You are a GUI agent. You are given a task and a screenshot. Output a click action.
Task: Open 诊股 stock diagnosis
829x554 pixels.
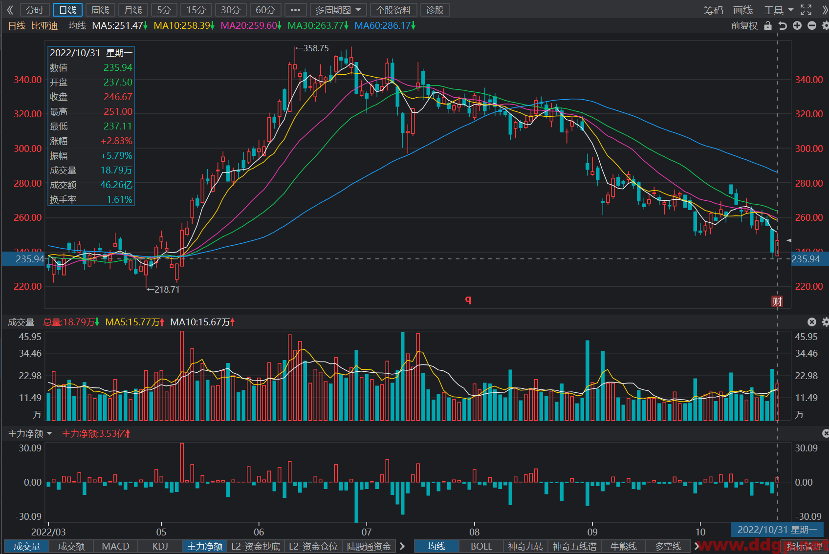(435, 10)
